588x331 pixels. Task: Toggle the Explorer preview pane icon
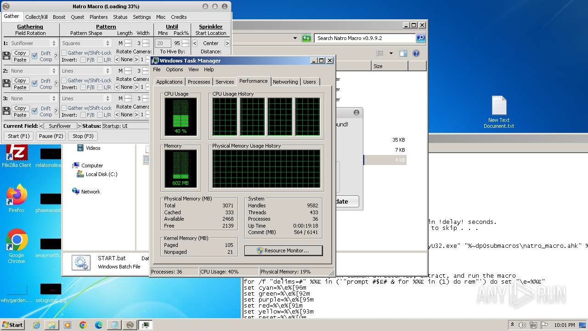(403, 53)
